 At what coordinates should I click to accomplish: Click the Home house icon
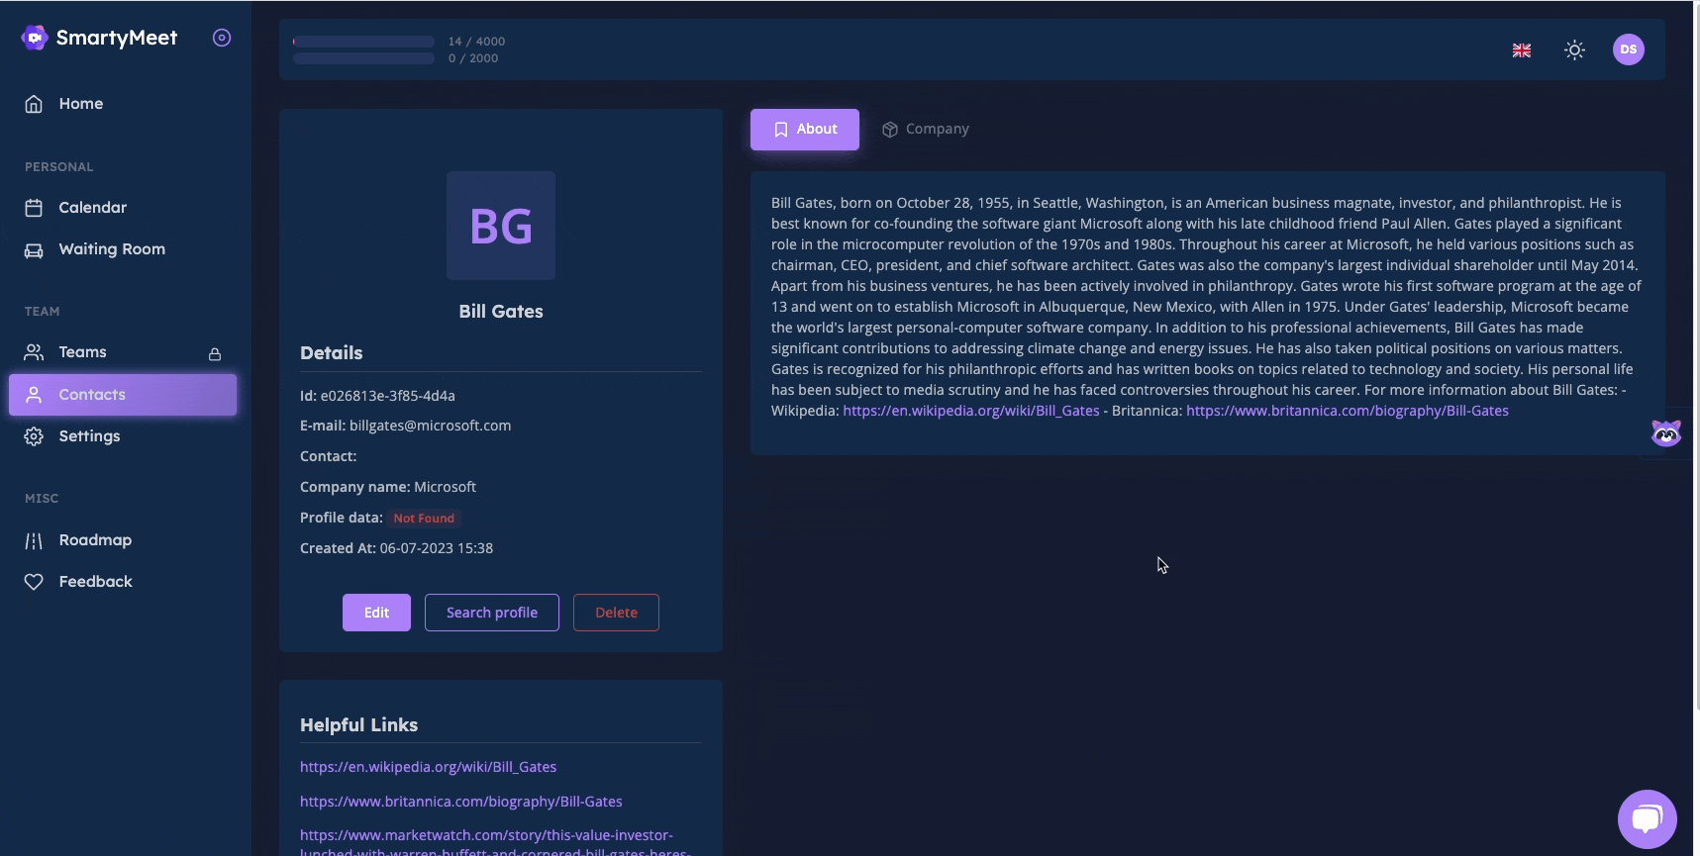click(x=34, y=104)
